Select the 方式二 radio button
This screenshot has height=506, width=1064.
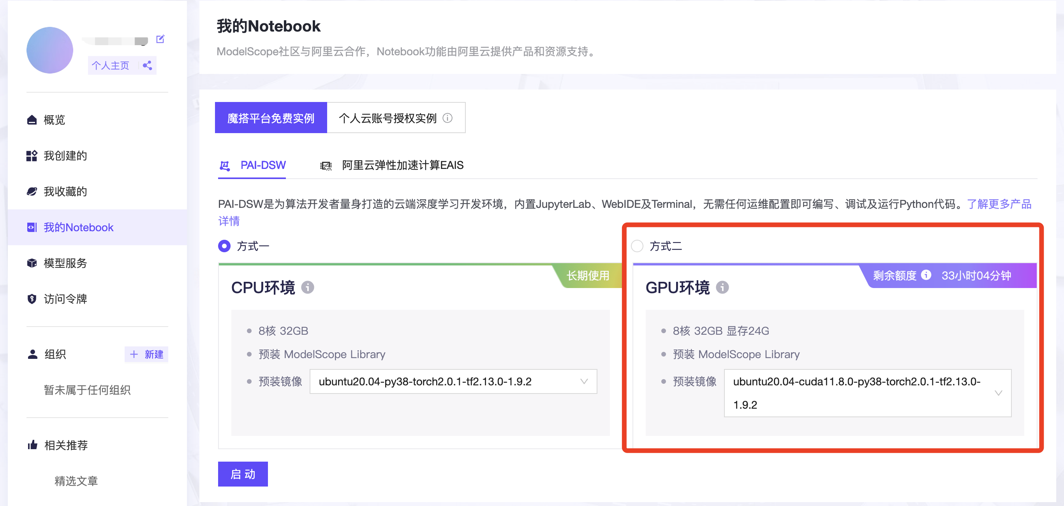[x=637, y=246]
